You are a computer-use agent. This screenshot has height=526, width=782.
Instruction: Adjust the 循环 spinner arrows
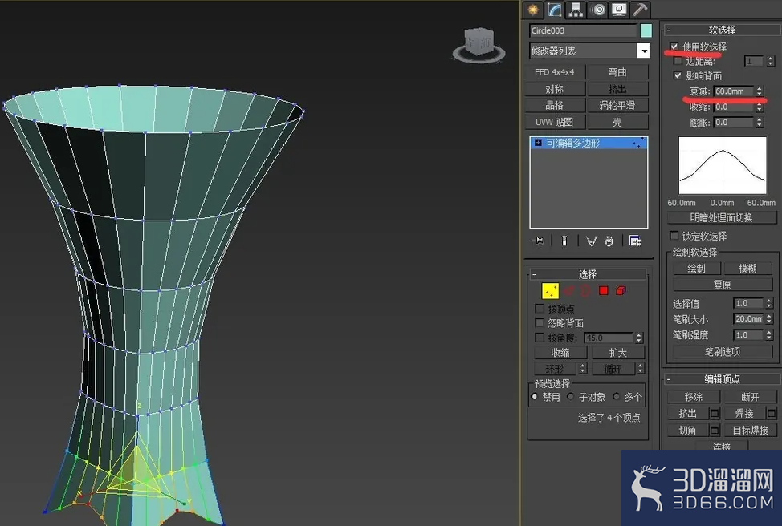point(641,369)
